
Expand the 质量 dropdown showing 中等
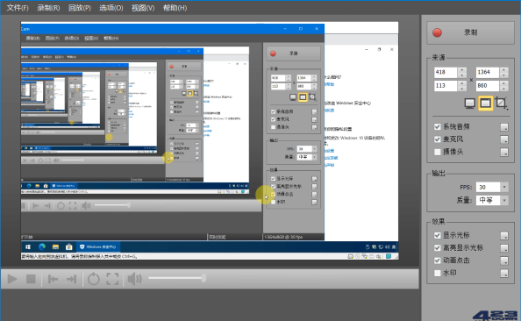pos(504,200)
